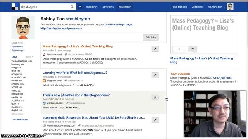Select the mobile tag

[x=17, y=107]
